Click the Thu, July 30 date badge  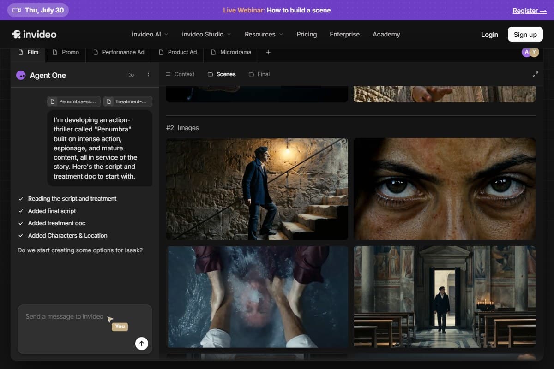(x=38, y=10)
